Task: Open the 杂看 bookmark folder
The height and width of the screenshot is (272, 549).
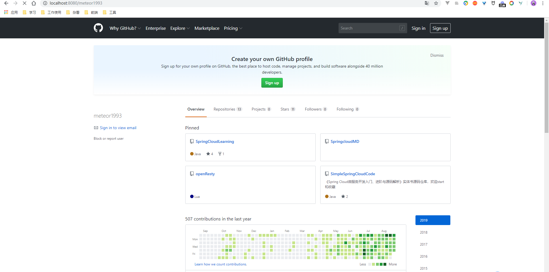Action: click(x=73, y=12)
